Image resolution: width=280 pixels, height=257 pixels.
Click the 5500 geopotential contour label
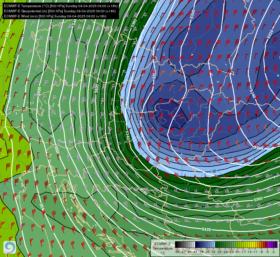point(57,150)
